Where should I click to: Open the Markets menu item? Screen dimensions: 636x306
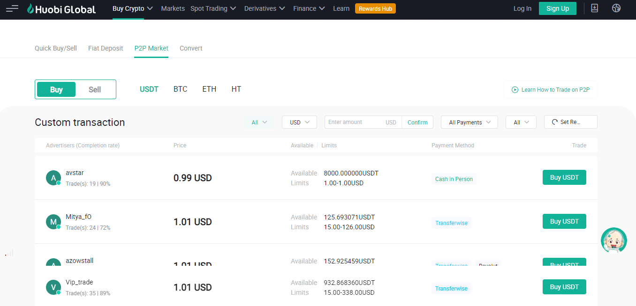pyautogui.click(x=173, y=8)
